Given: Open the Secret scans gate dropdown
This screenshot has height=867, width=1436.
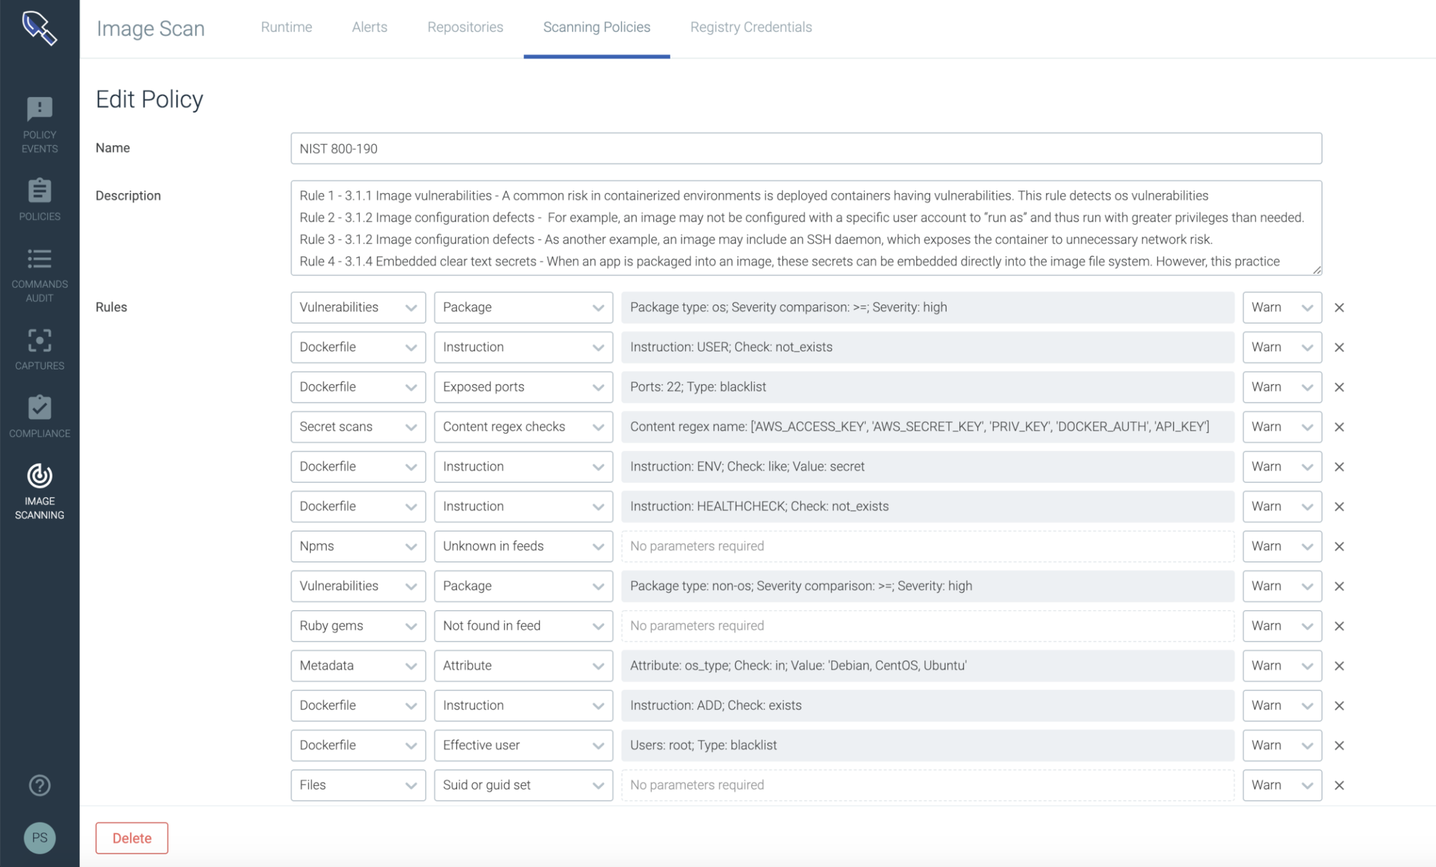Looking at the screenshot, I should (x=358, y=427).
